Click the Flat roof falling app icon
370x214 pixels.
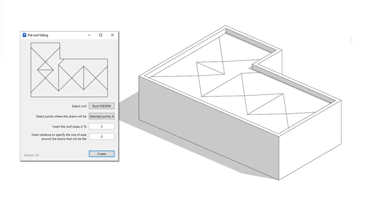click(x=24, y=35)
